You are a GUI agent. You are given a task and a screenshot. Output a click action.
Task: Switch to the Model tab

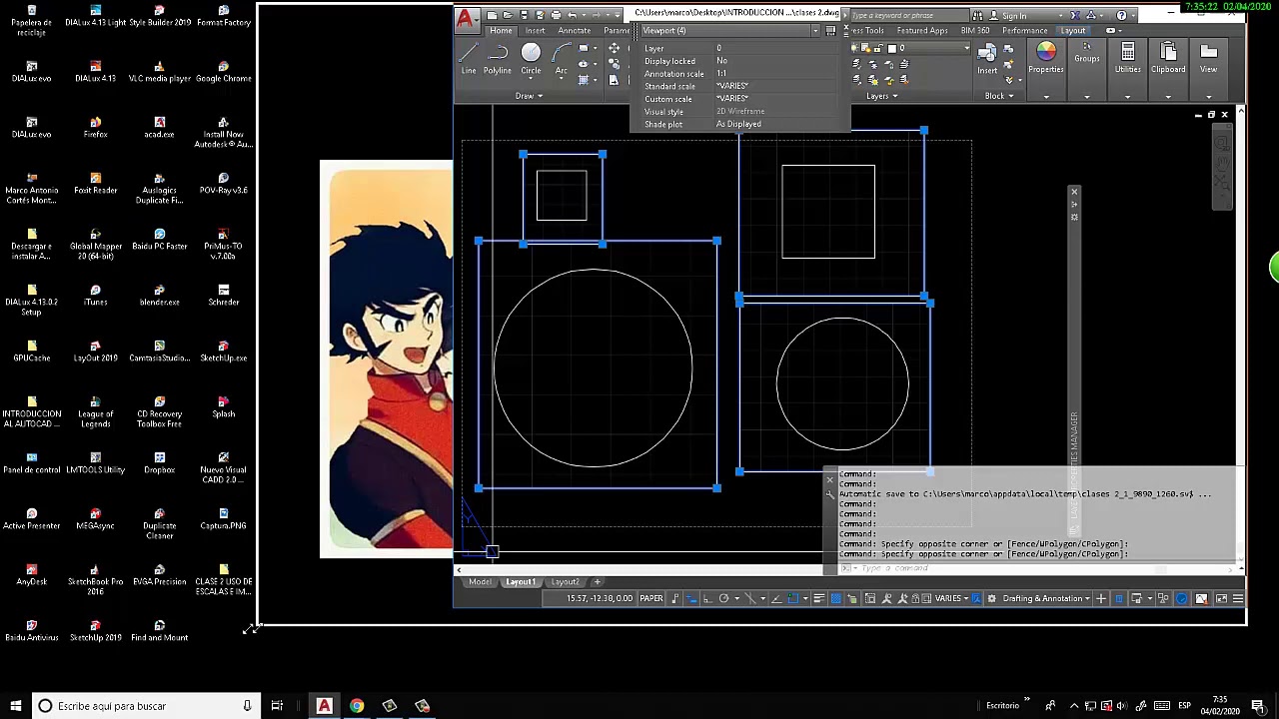tap(480, 582)
